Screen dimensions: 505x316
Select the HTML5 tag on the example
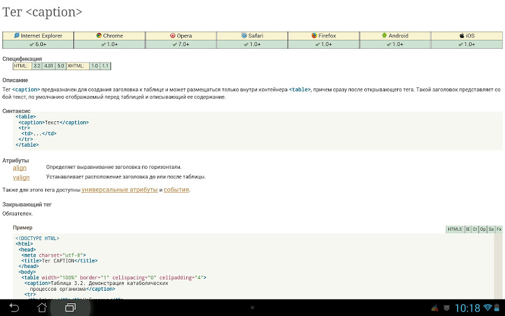click(454, 229)
